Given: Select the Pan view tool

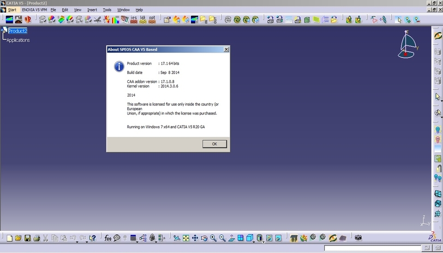Looking at the screenshot, I should [195, 238].
